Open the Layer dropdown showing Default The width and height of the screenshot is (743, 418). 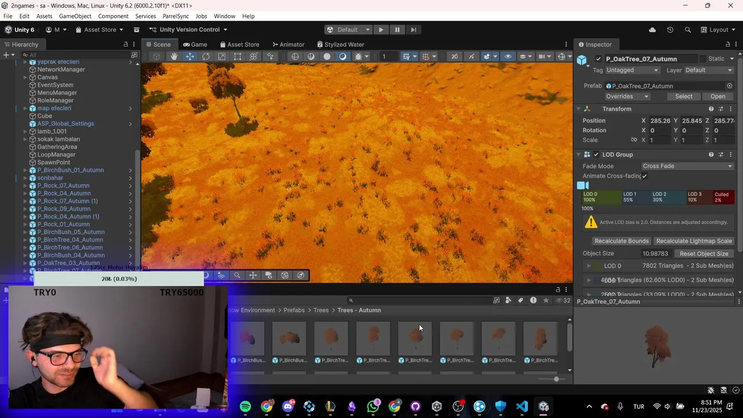click(x=709, y=70)
